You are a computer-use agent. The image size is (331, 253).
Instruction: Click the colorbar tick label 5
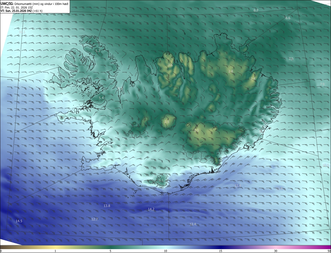(x=110, y=251)
